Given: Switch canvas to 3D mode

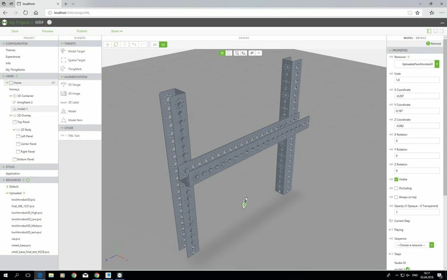Looking at the screenshot, I should click(163, 44).
